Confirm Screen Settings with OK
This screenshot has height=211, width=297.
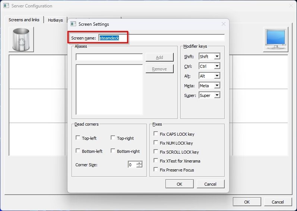click(x=179, y=184)
